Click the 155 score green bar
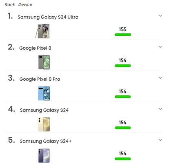The height and width of the screenshot is (163, 169). (x=123, y=35)
